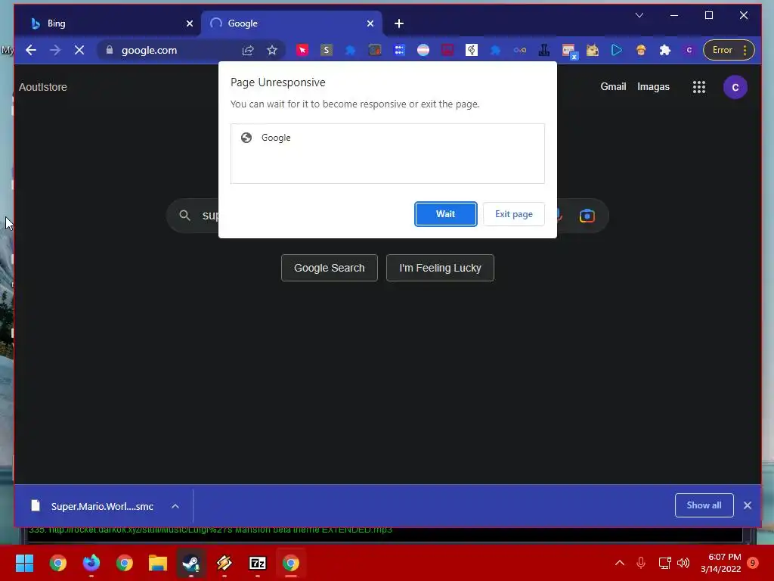Image resolution: width=774 pixels, height=581 pixels.
Task: Open the doge dog extension icon
Action: (x=593, y=50)
